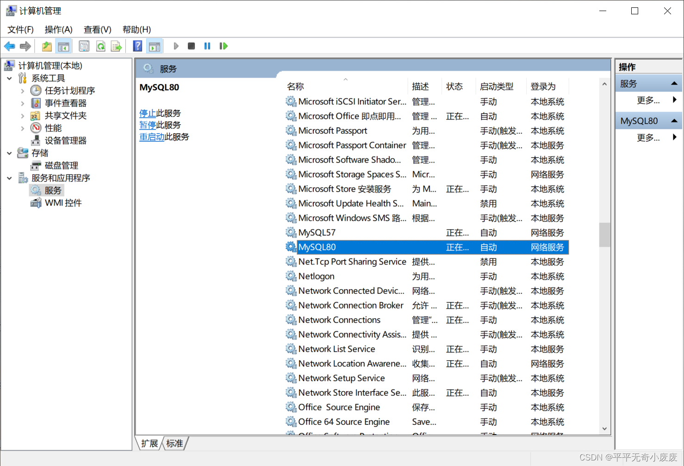Select the MySQL80 service row
The height and width of the screenshot is (466, 684).
click(x=427, y=247)
